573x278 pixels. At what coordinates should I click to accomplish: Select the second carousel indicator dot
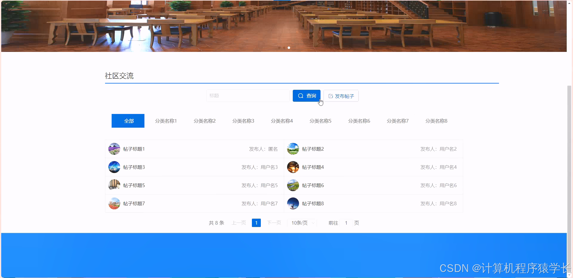(284, 48)
